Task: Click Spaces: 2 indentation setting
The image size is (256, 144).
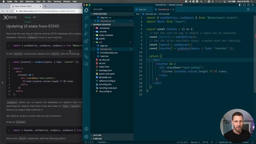Action: [195, 142]
